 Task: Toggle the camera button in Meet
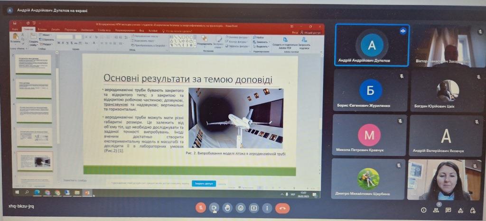(x=215, y=208)
